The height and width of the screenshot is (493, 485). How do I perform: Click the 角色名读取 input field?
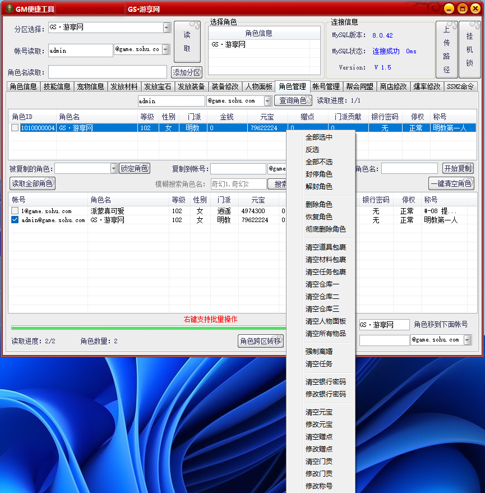(108, 72)
